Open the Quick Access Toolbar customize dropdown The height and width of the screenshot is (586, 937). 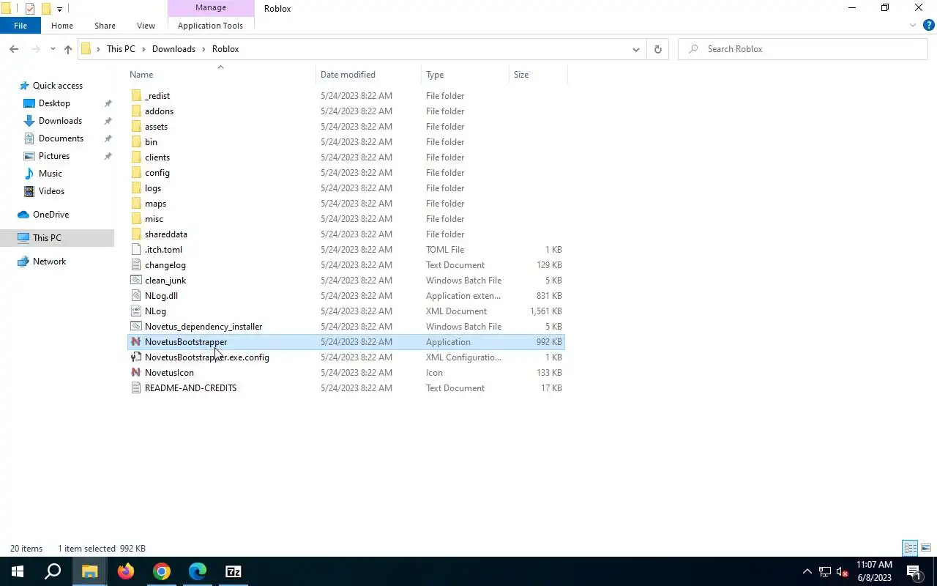click(59, 9)
